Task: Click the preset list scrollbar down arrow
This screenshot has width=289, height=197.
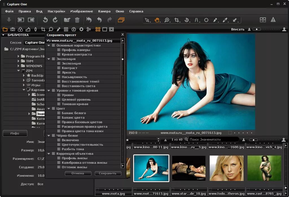Action: click(x=122, y=166)
